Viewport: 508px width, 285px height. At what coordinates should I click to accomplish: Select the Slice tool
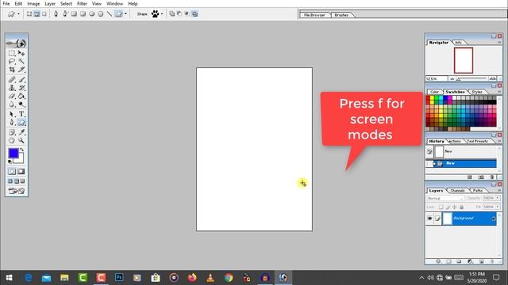point(21,70)
